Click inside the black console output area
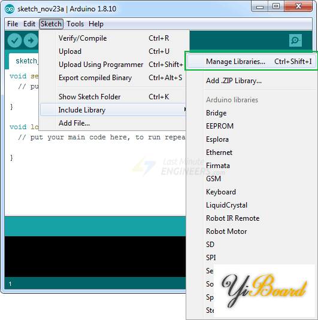Screen dimensions: 318x320 [x=95, y=257]
